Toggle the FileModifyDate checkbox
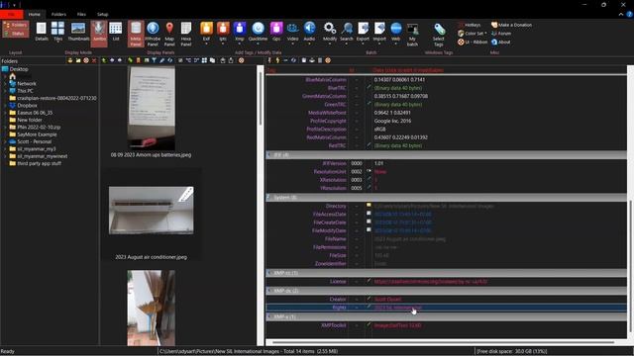The width and height of the screenshot is (634, 356). pyautogui.click(x=369, y=229)
